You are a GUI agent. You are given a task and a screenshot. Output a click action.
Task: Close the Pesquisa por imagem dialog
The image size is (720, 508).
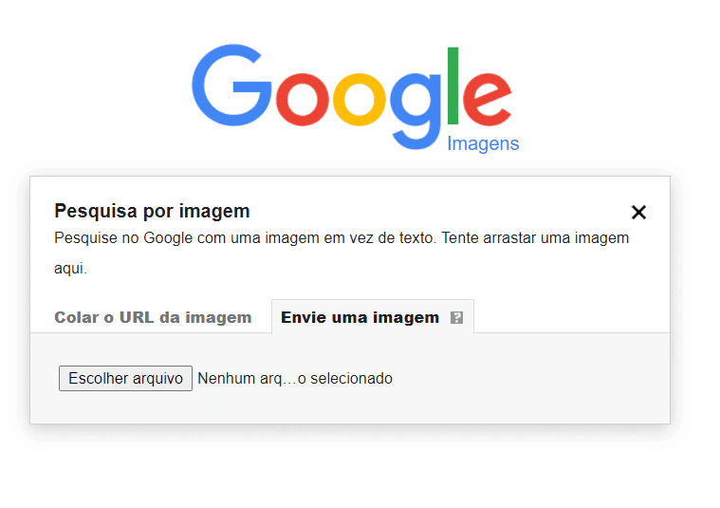tap(638, 213)
